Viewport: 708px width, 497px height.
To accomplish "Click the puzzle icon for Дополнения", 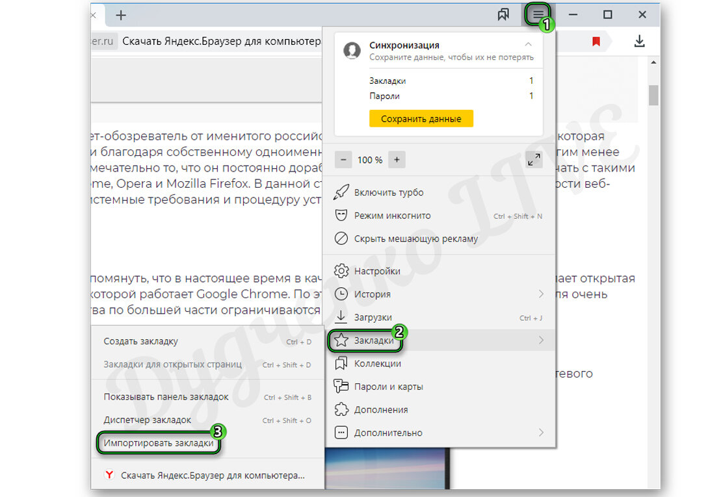I will [341, 409].
